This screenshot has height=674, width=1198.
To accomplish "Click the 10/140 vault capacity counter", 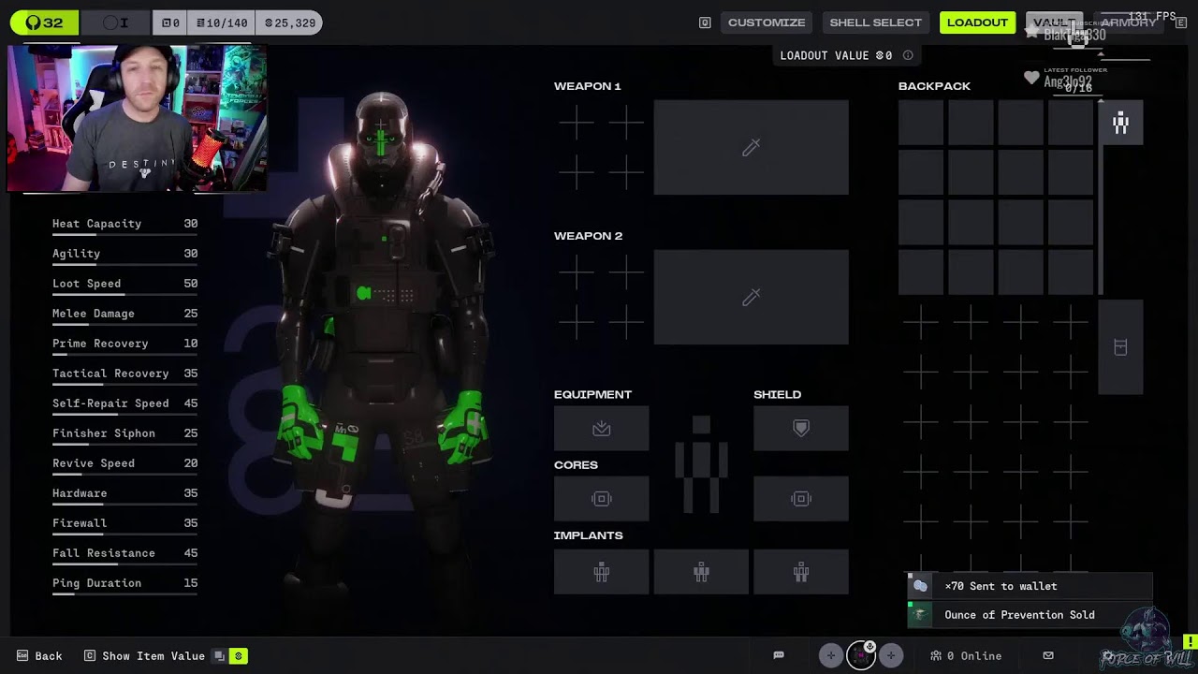I will pos(222,22).
